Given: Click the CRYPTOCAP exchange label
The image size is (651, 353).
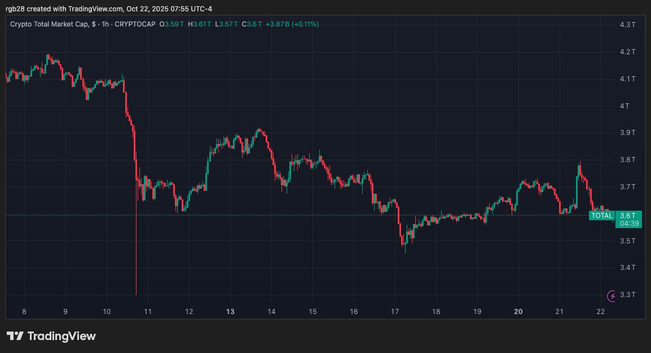Looking at the screenshot, I should [x=135, y=24].
